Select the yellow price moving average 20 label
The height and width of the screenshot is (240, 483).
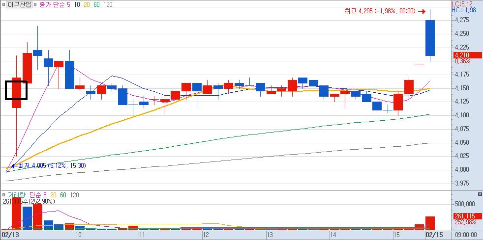coord(87,4)
